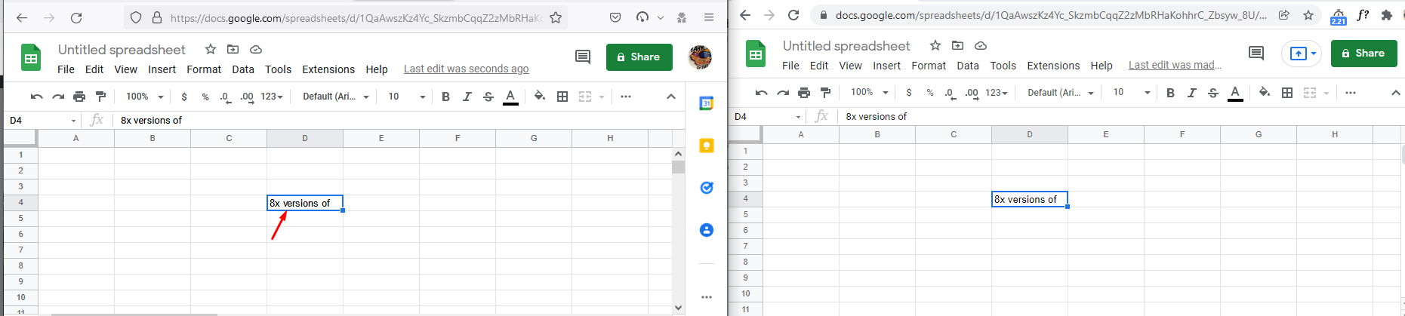The height and width of the screenshot is (316, 1405).
Task: Toggle italic in left window toolbar
Action: coord(467,97)
